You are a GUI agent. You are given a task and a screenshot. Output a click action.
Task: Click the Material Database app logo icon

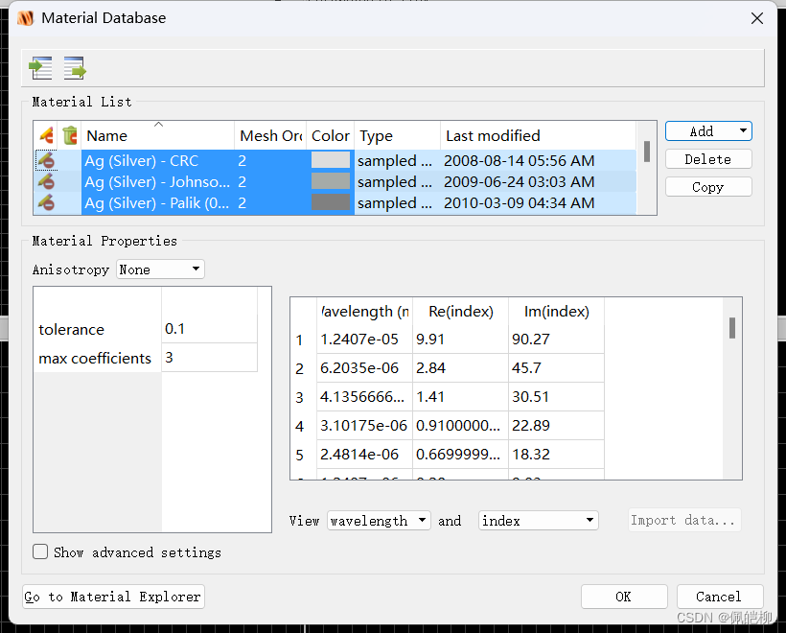(26, 18)
